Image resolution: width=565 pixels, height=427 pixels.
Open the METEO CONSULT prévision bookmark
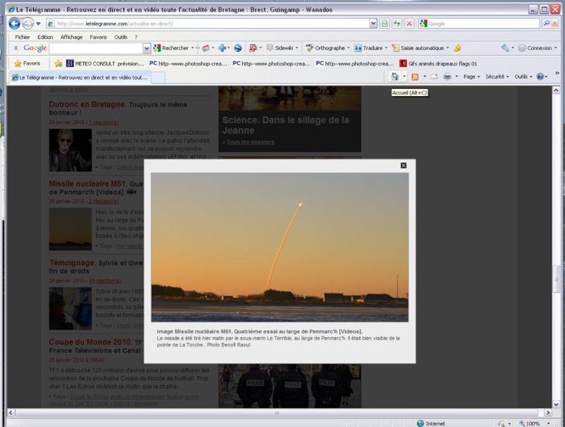point(105,64)
